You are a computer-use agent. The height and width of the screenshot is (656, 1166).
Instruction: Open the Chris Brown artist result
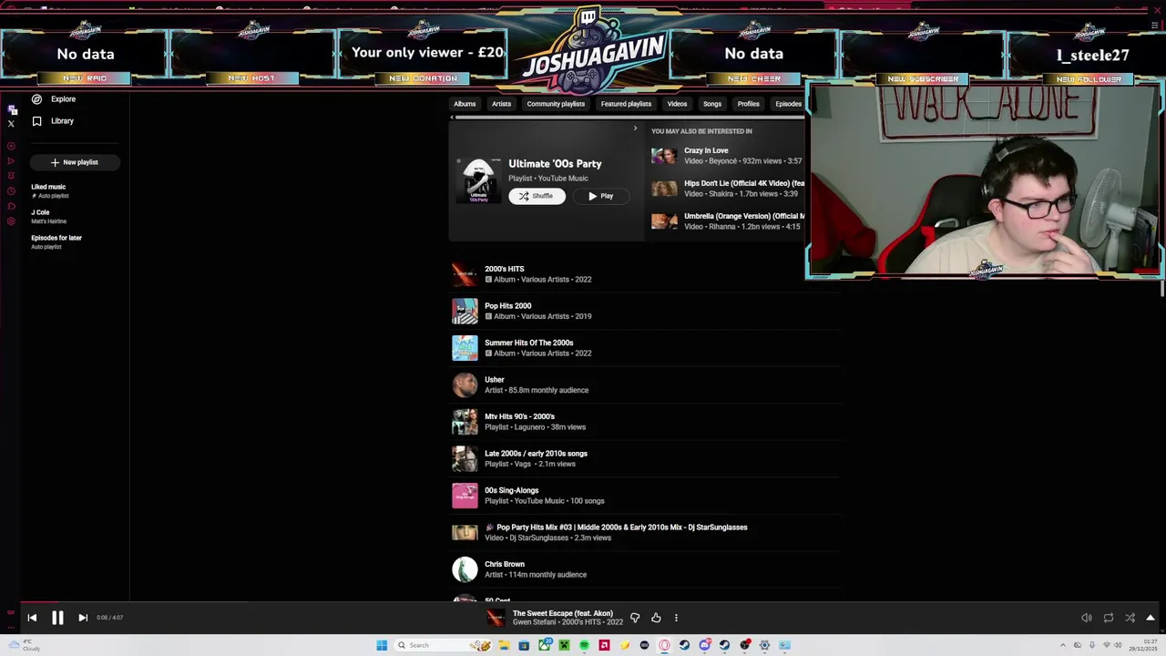click(646, 569)
